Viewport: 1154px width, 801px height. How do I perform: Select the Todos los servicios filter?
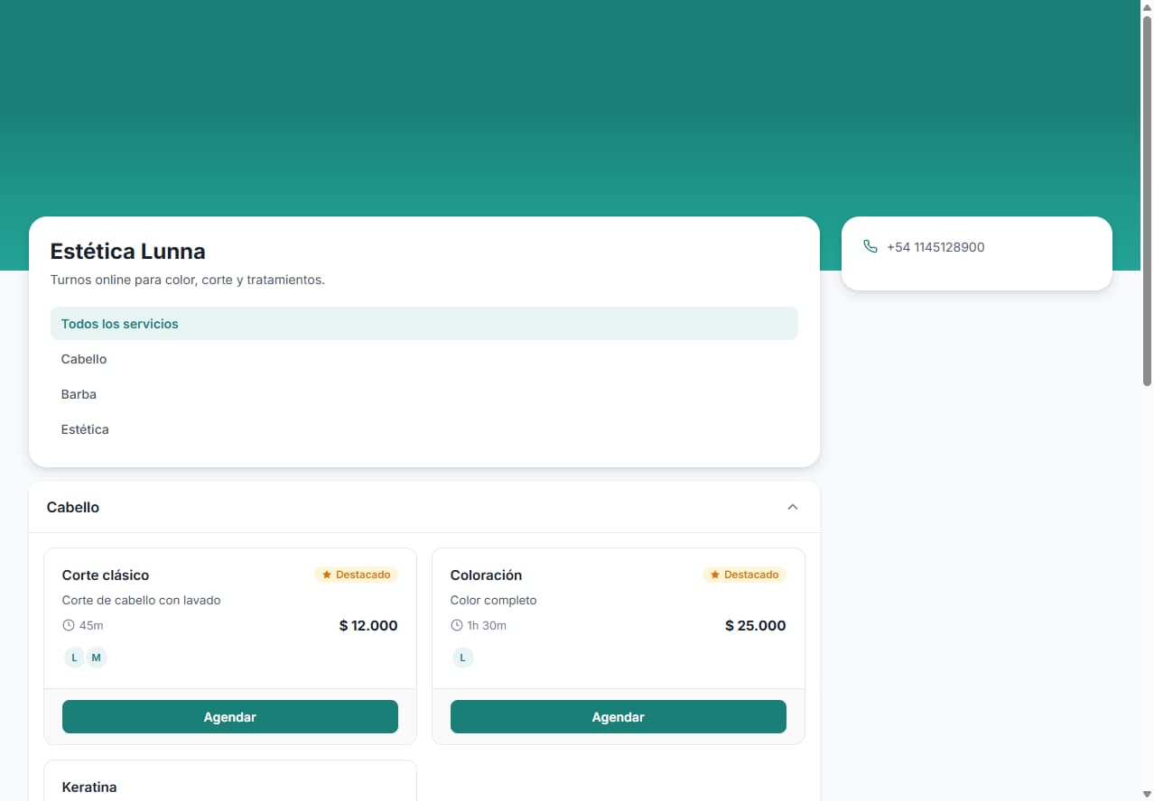(424, 324)
